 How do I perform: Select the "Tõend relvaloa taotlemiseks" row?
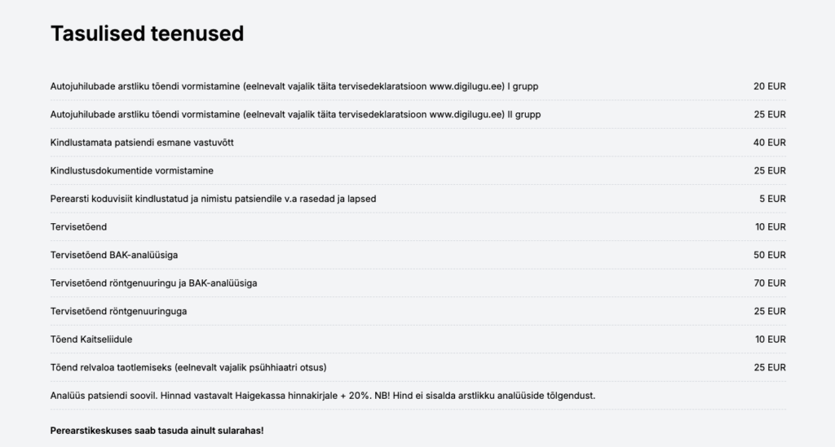click(x=188, y=367)
